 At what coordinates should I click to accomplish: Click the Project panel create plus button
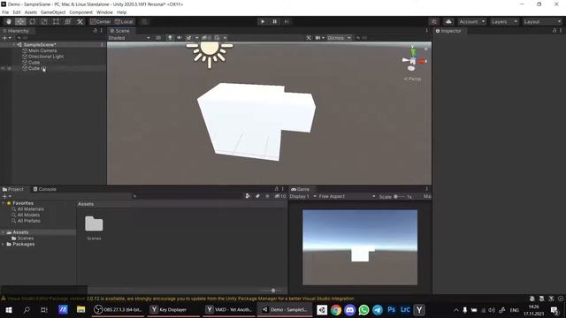point(4,196)
